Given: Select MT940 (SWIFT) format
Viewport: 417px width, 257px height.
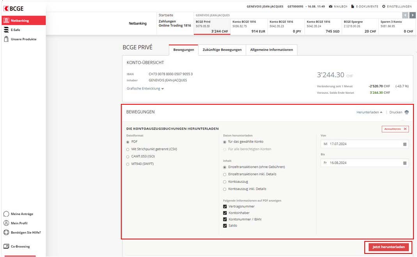Looking at the screenshot, I should pyautogui.click(x=128, y=164).
